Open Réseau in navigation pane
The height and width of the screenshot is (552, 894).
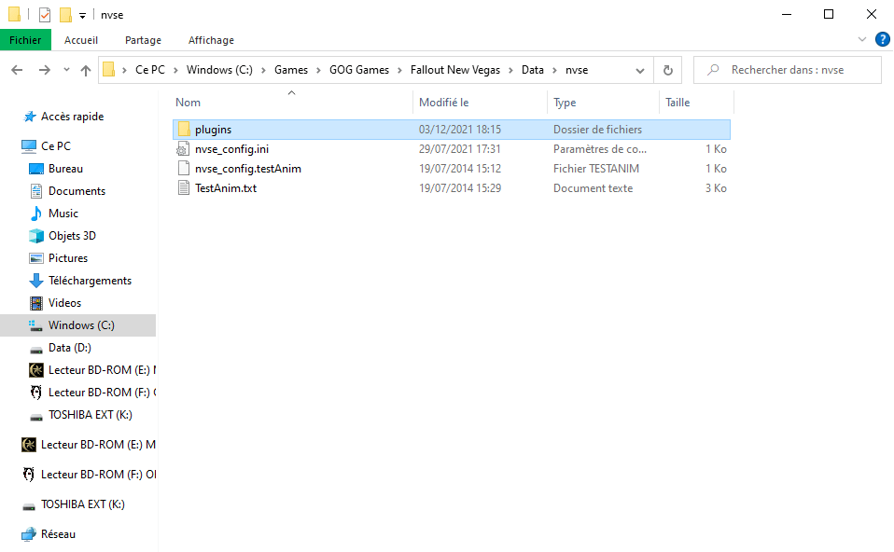point(58,534)
